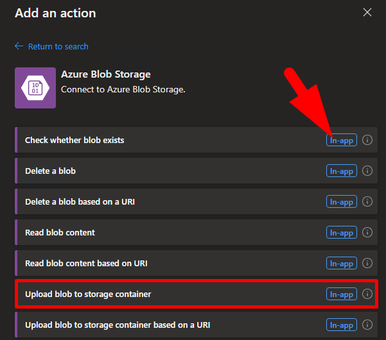Click In-app badge on Check whether blob exists
Viewport: 386px width, 340px height.
[341, 140]
